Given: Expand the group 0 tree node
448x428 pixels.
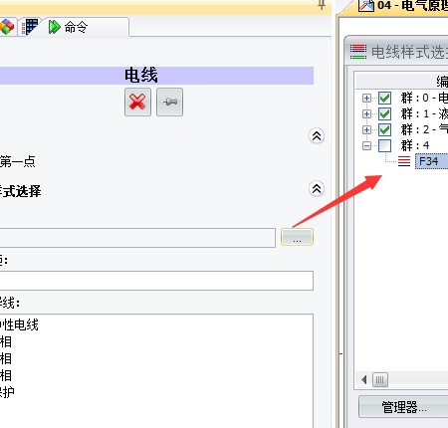Looking at the screenshot, I should (x=366, y=98).
